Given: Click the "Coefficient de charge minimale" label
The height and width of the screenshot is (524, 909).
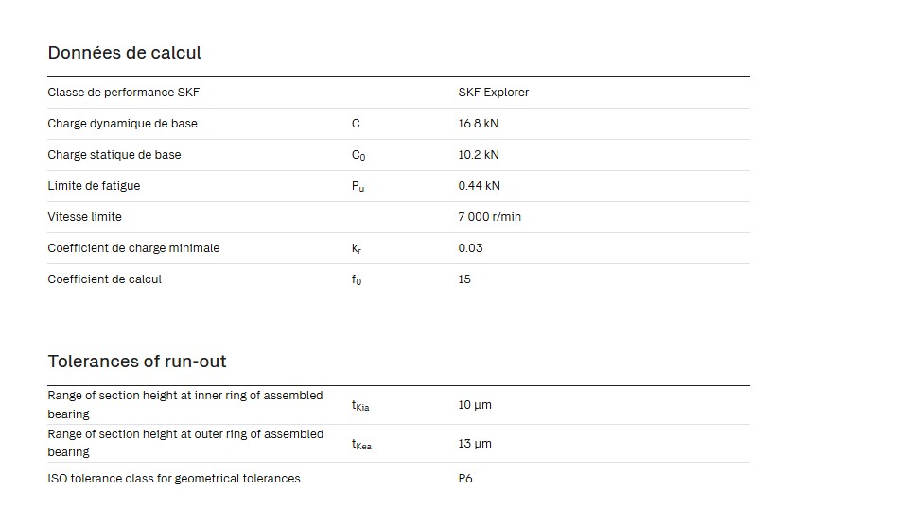Looking at the screenshot, I should click(x=133, y=248).
